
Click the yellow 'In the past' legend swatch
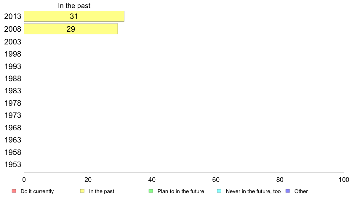coord(82,191)
